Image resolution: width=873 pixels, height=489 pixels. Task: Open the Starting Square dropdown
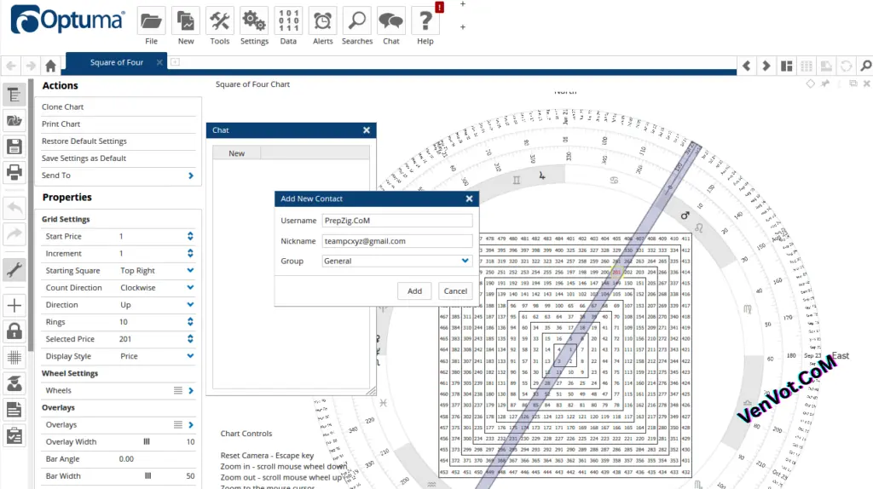[190, 270]
